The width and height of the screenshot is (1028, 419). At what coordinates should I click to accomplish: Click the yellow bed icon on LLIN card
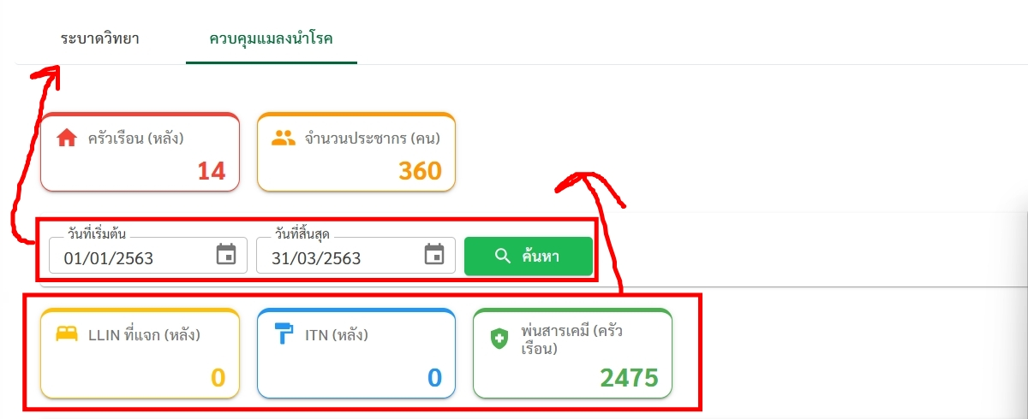tap(67, 334)
